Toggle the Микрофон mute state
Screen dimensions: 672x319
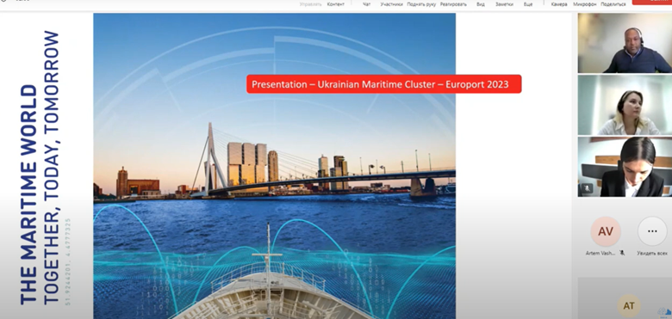coord(585,3)
